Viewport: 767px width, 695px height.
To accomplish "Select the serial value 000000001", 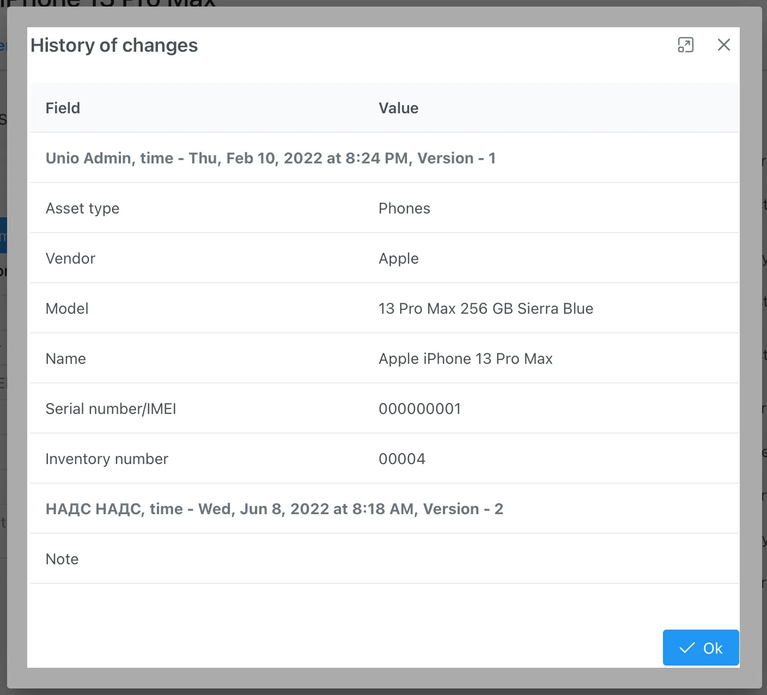I will (x=419, y=409).
